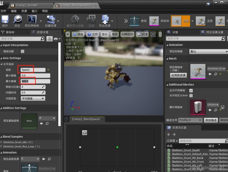Click the forward arrow in Asset Browser
This screenshot has height=172, width=228.
(x=174, y=135)
